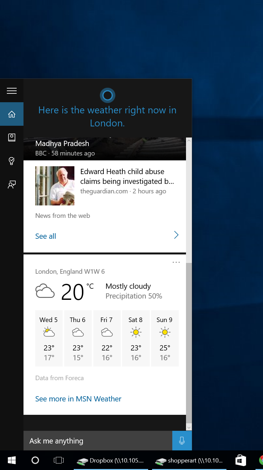Open Feedback via the person sidebar icon

coord(12,185)
